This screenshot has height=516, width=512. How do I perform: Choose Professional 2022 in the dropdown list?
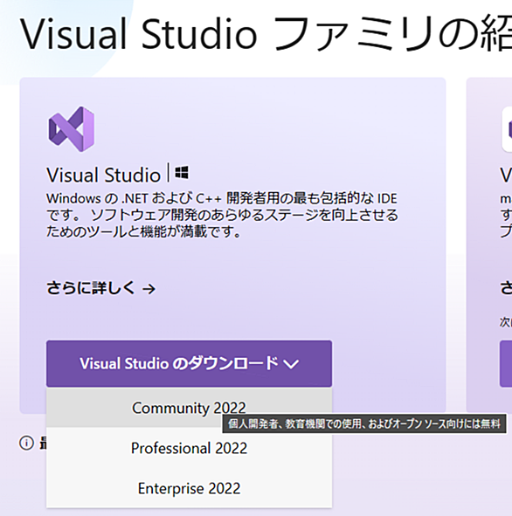[189, 448]
